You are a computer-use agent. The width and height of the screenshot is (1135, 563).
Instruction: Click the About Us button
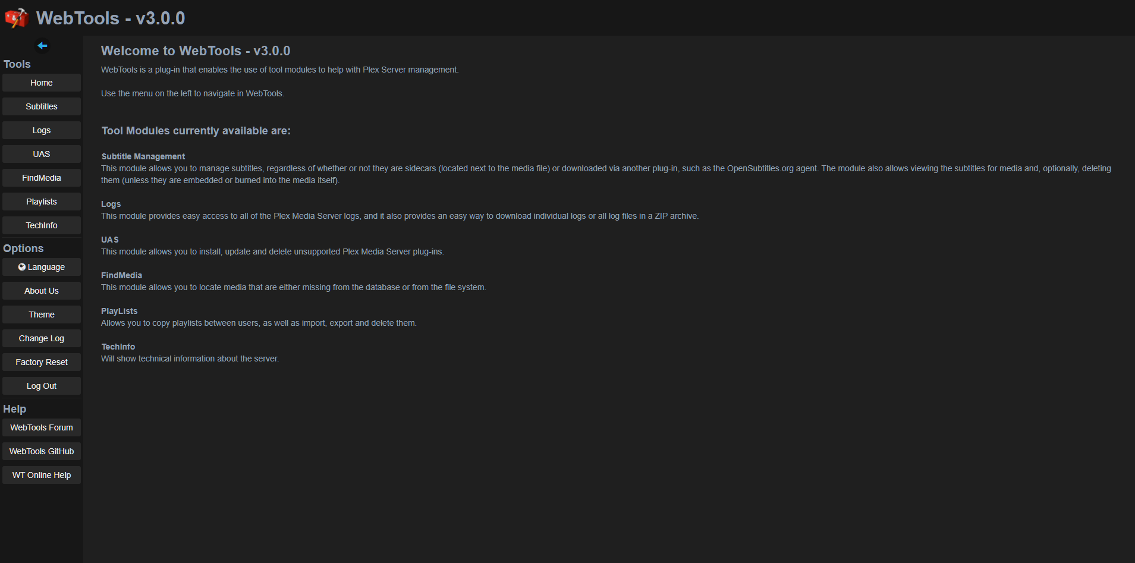42,291
